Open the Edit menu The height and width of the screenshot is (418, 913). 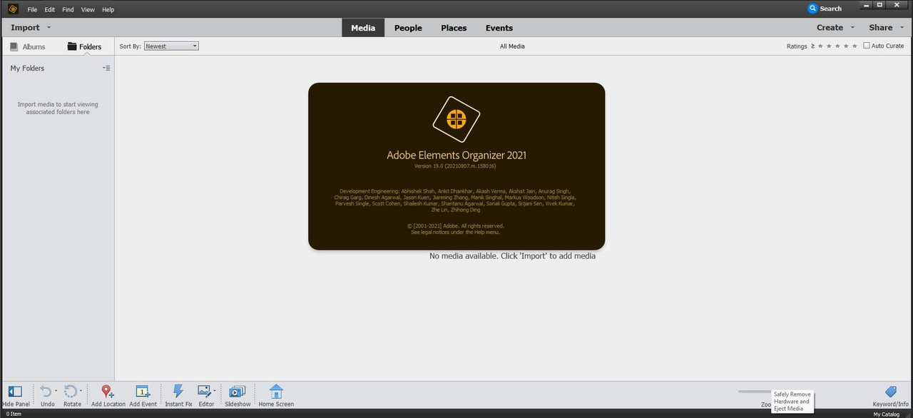point(49,9)
